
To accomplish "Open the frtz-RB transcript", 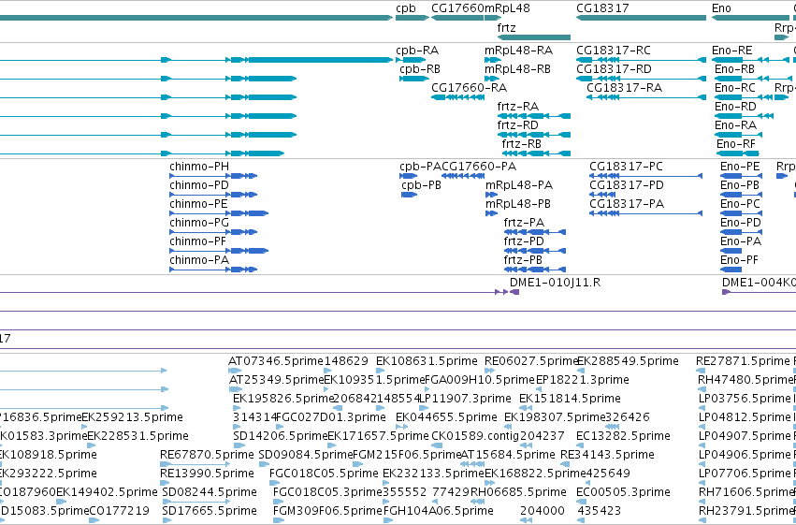I will (536, 153).
